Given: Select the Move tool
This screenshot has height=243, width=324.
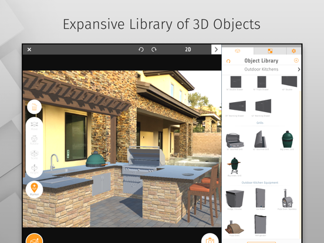Looking at the screenshot, I should tap(34, 126).
